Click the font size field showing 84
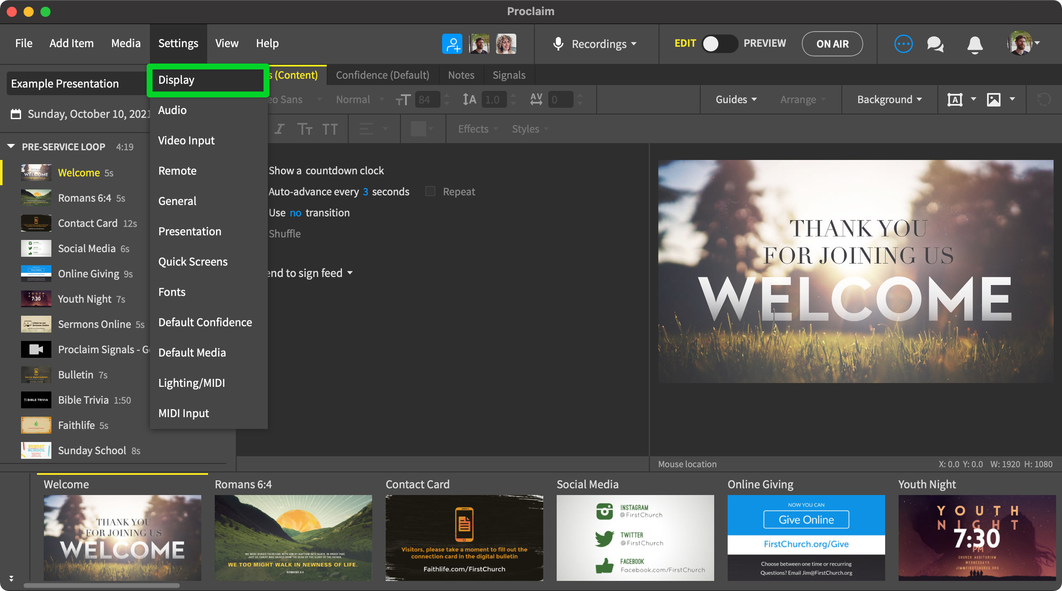1062x591 pixels. coord(427,100)
